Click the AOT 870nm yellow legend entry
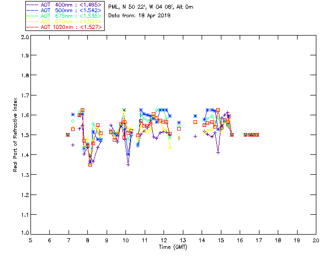Image resolution: width=325 pixels, height=260 pixels. [64, 21]
